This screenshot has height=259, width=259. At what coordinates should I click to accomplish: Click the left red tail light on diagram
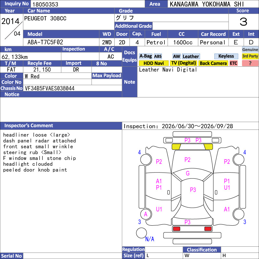click(x=176, y=229)
